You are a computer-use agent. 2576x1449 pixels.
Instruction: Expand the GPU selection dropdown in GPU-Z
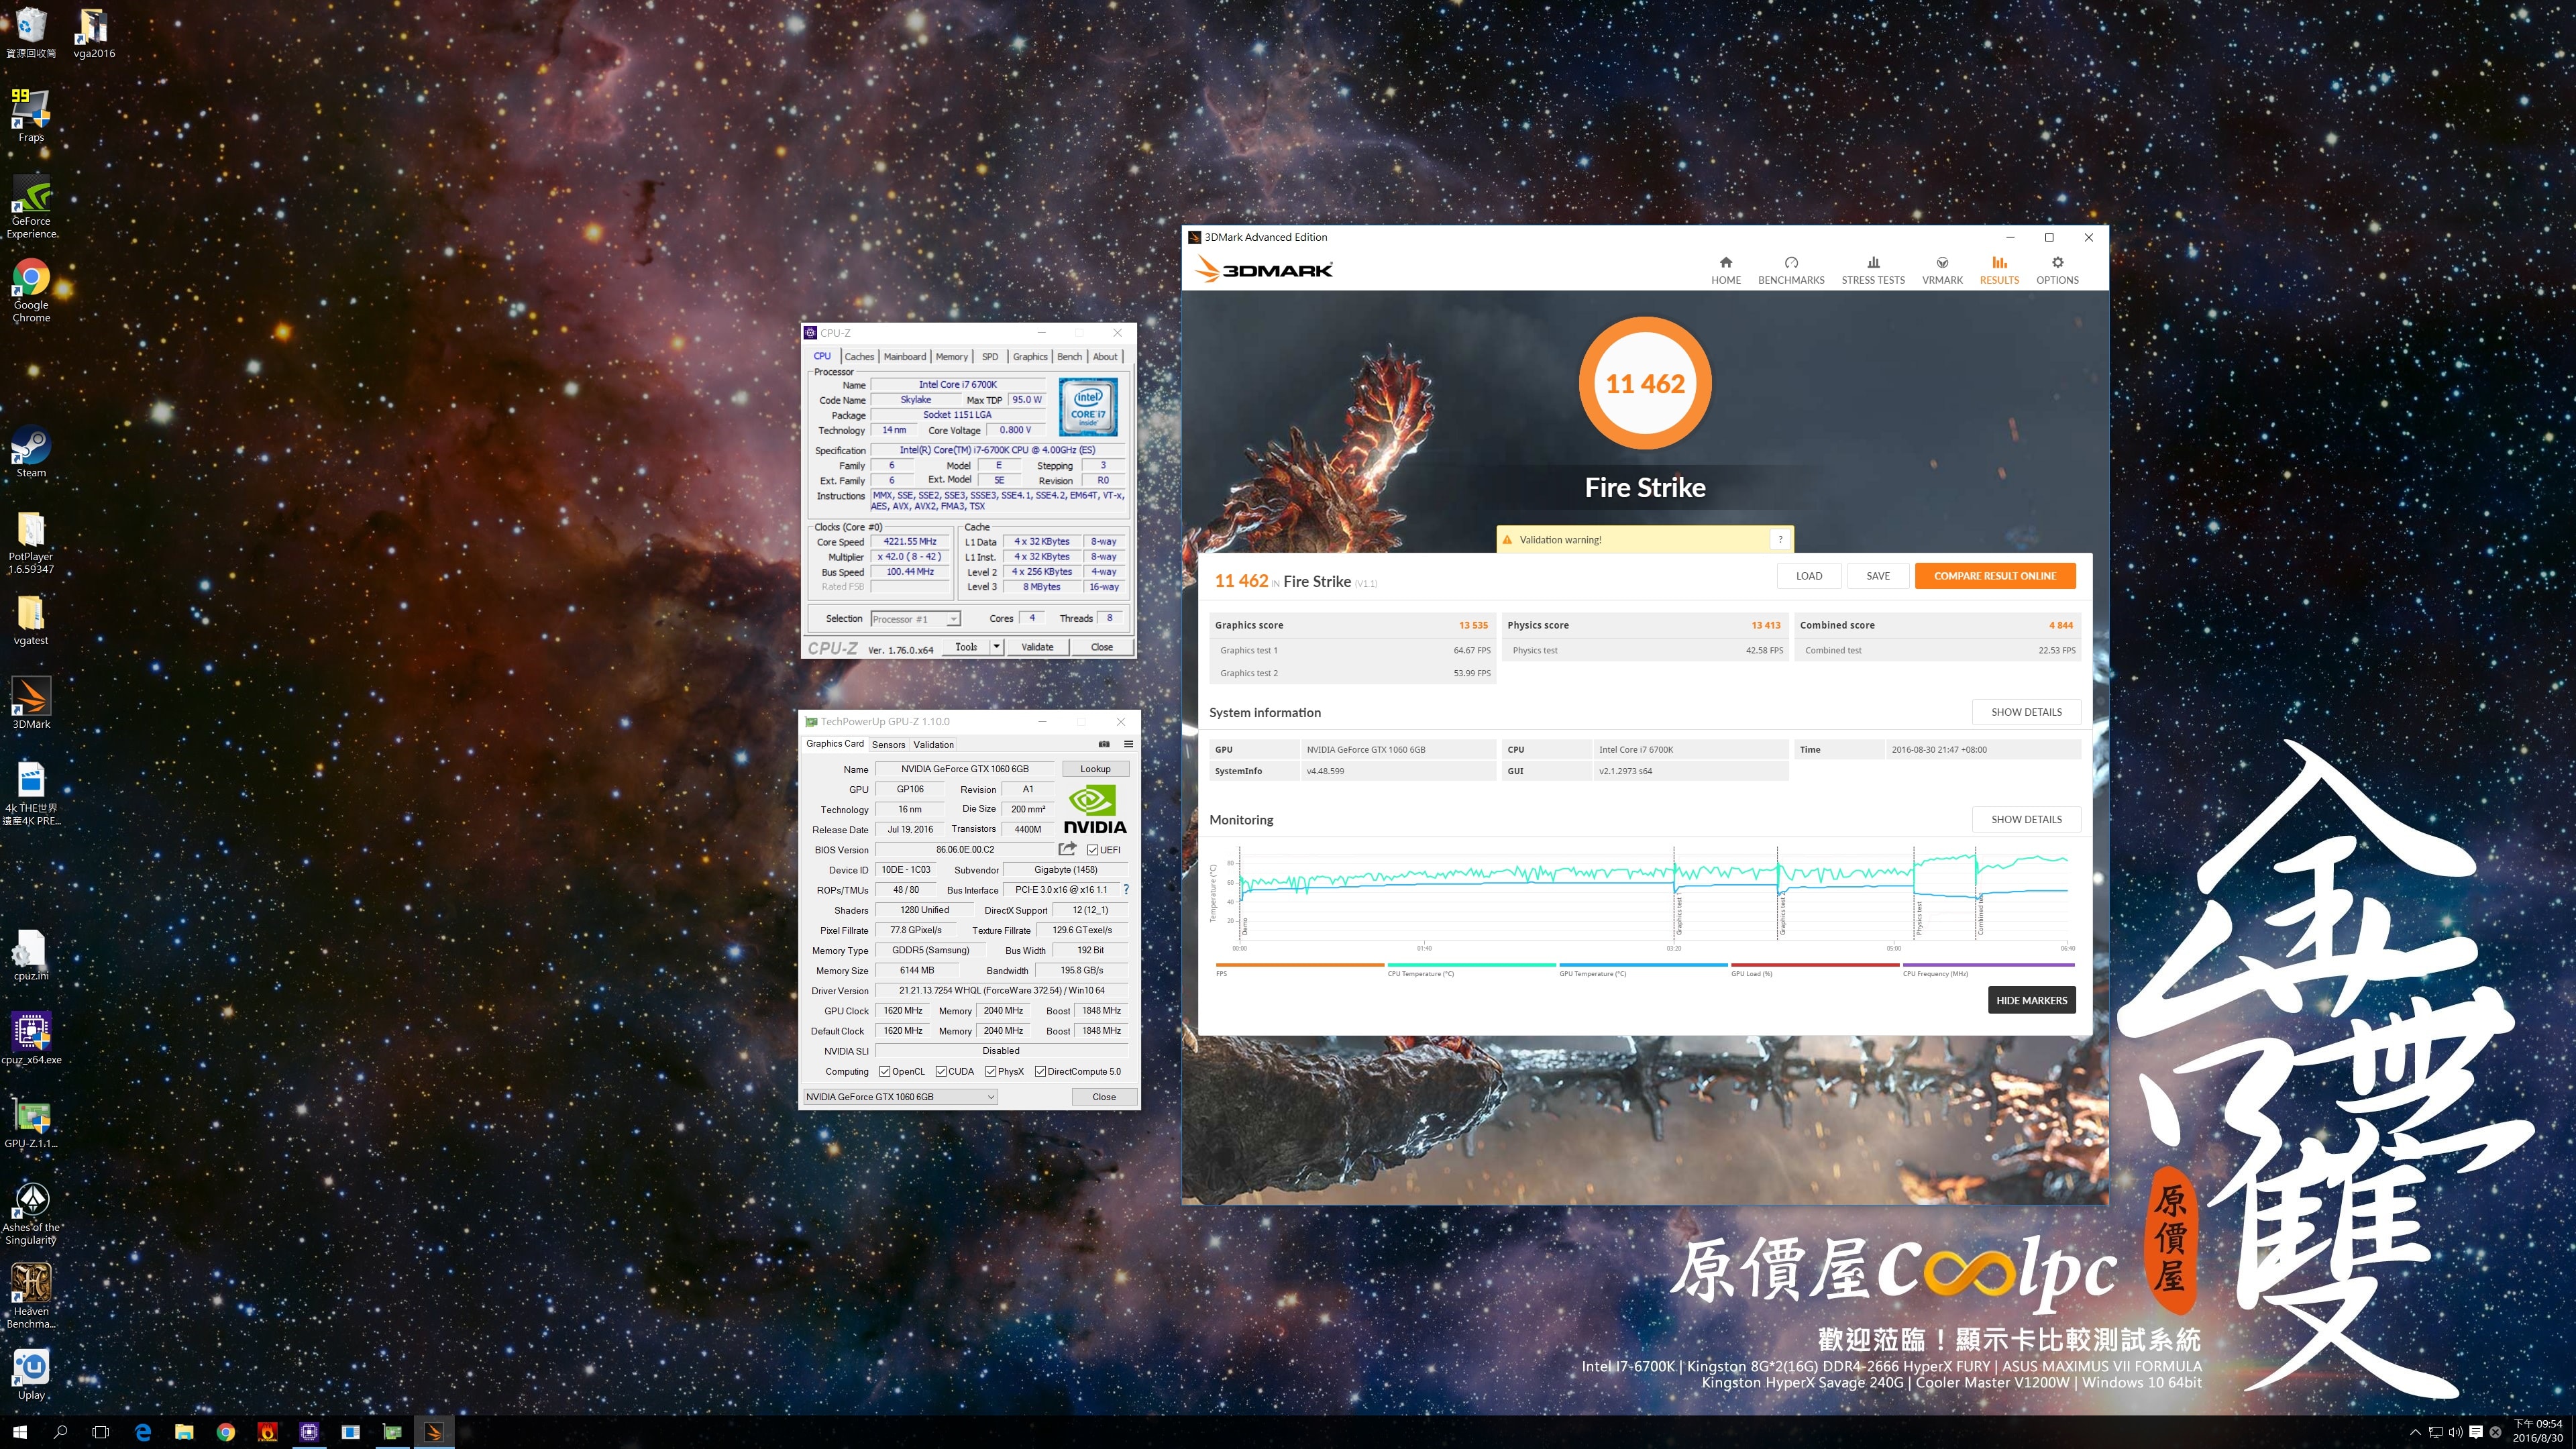(x=900, y=1097)
